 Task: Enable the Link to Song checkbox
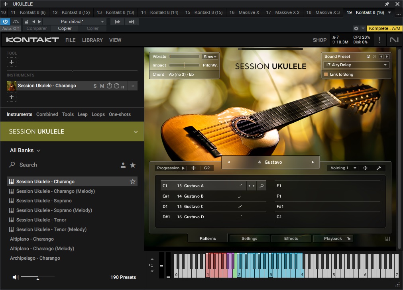click(x=326, y=74)
